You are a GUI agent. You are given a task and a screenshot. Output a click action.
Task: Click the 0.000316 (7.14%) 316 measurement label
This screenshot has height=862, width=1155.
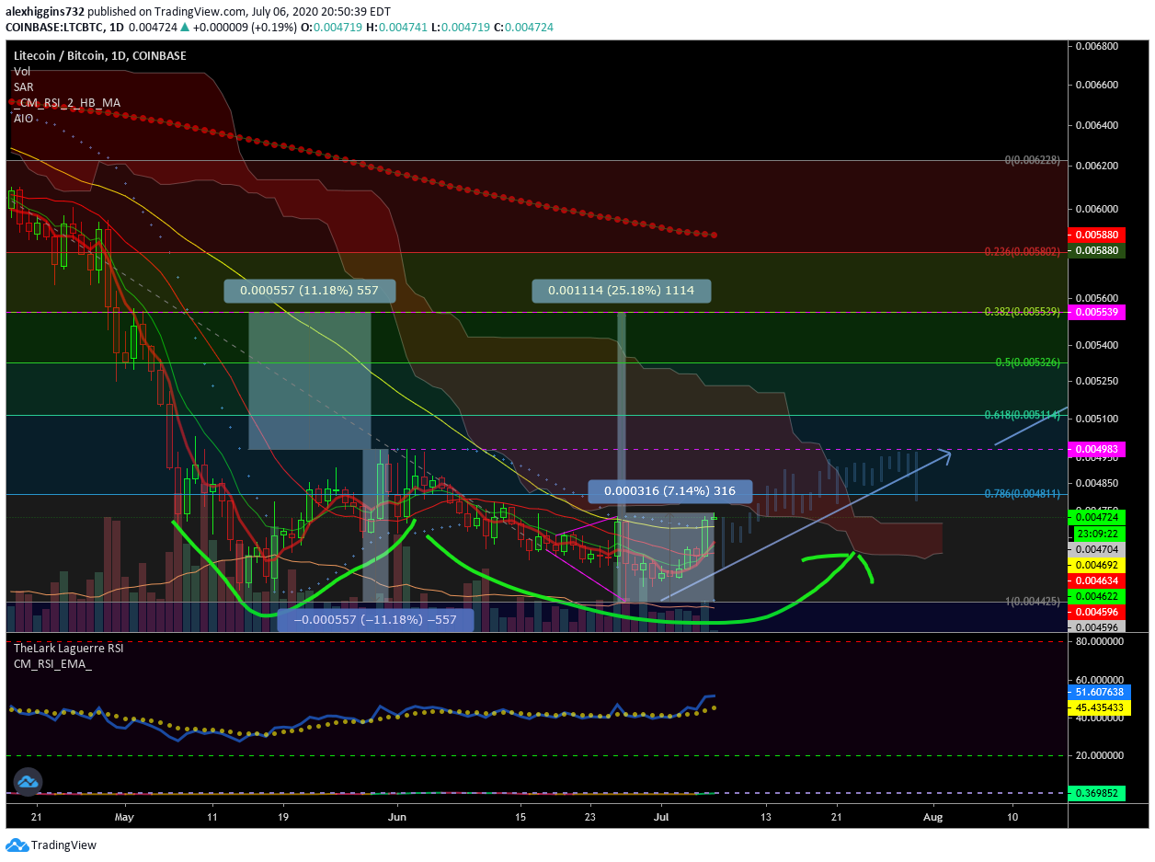click(670, 491)
